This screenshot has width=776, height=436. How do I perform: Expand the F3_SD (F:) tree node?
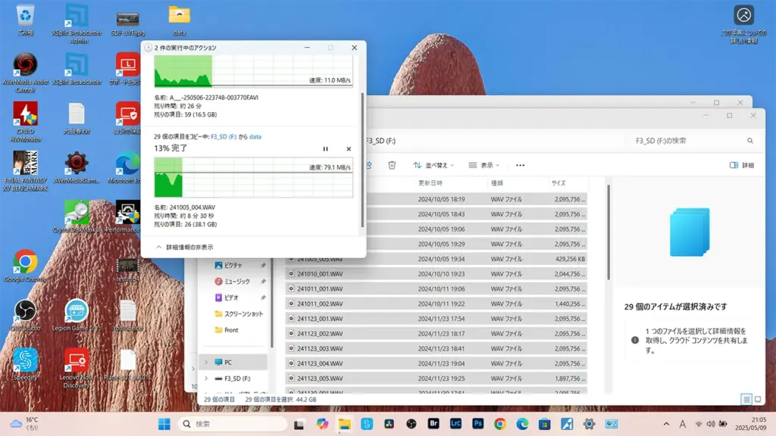[x=206, y=378]
